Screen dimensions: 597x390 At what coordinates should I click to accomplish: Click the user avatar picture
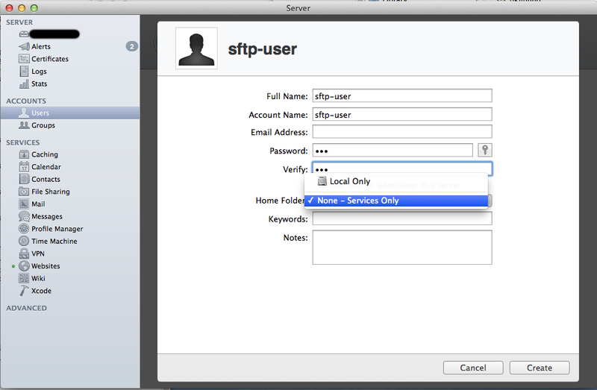196,49
